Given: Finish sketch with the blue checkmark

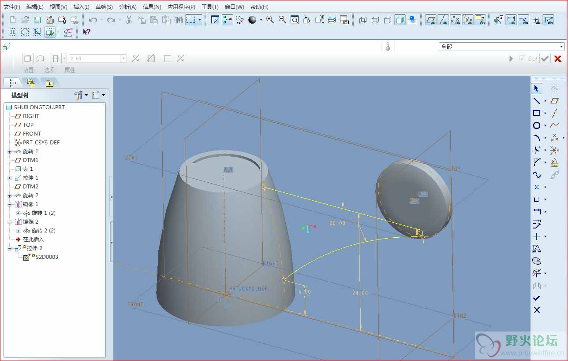Looking at the screenshot, I should [x=537, y=298].
